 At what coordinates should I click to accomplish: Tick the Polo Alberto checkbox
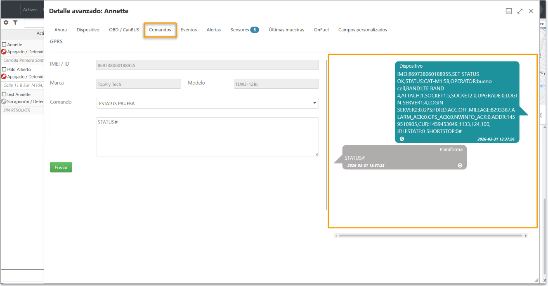pyautogui.click(x=4, y=69)
